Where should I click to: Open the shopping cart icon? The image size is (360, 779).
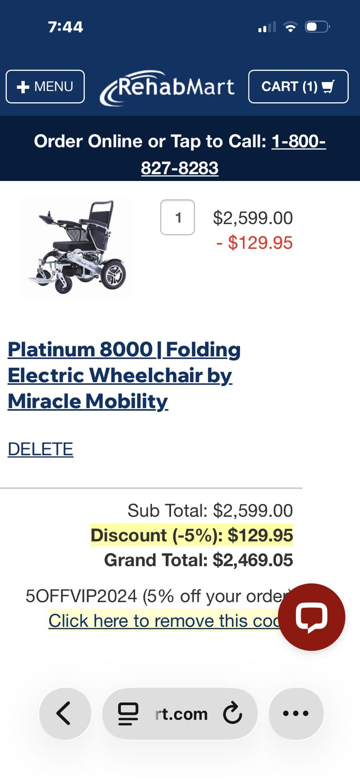click(x=327, y=86)
